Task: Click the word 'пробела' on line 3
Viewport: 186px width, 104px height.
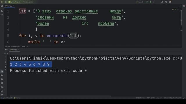Action: click(x=106, y=23)
